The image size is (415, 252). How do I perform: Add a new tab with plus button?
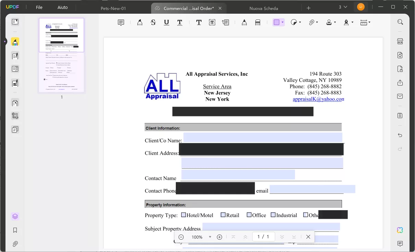[308, 8]
